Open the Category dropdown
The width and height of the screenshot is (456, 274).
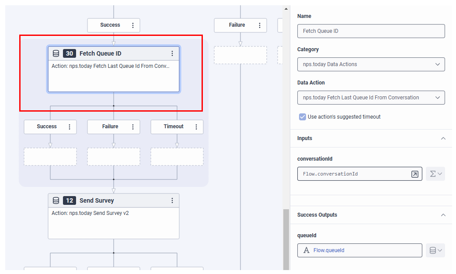click(371, 64)
